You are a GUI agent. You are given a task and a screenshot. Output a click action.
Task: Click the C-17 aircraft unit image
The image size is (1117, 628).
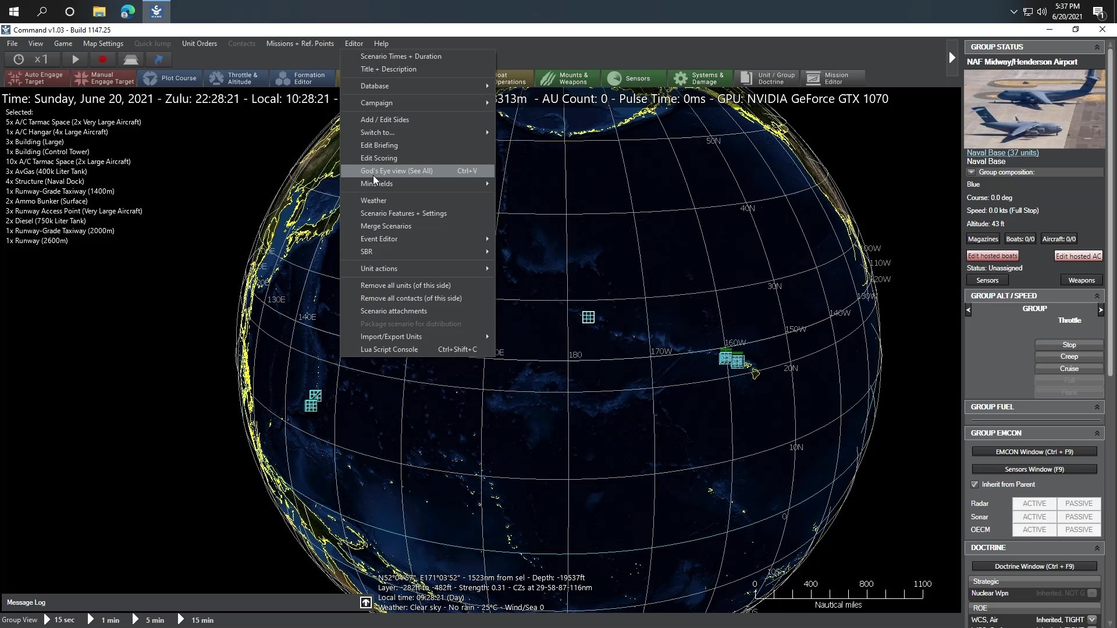1034,109
